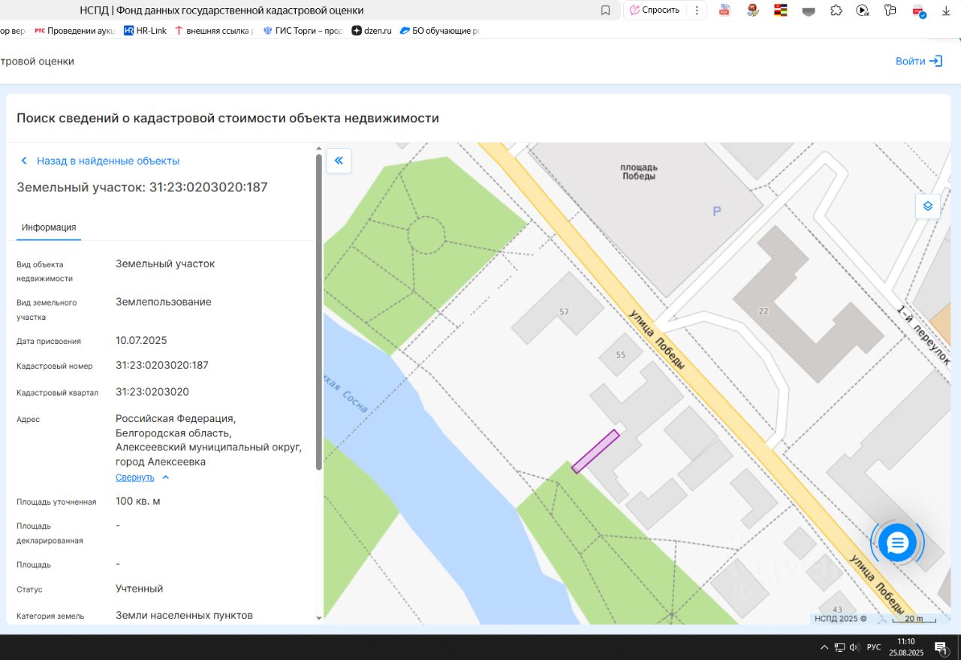Click building 57 on the map
The width and height of the screenshot is (961, 660).
564,312
